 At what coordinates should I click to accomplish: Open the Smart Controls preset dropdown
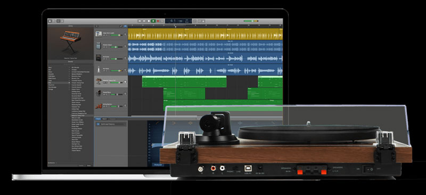pos(111,124)
